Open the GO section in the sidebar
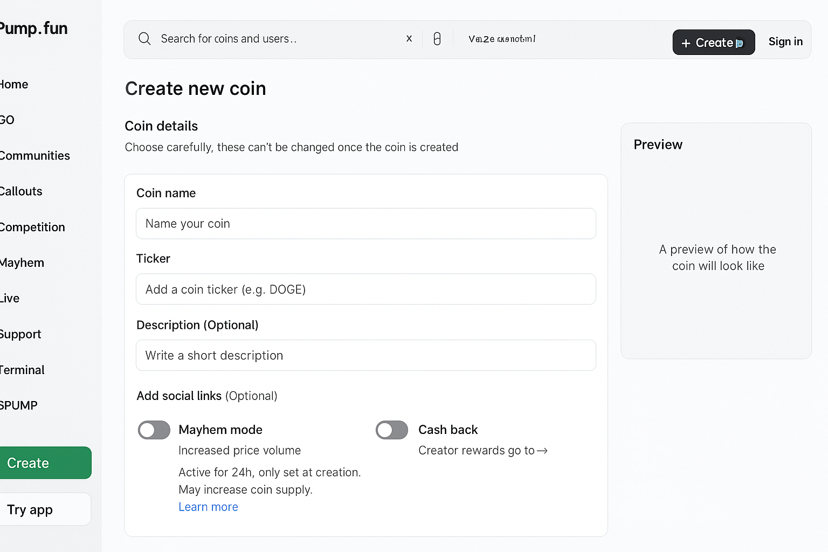The height and width of the screenshot is (552, 828). [7, 120]
